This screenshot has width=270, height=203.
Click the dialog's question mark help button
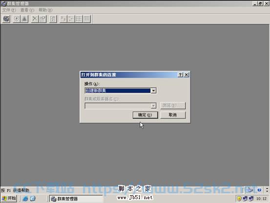coord(180,75)
